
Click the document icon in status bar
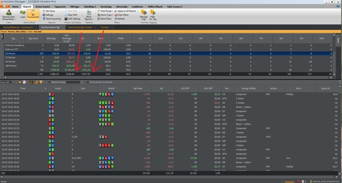303,181
